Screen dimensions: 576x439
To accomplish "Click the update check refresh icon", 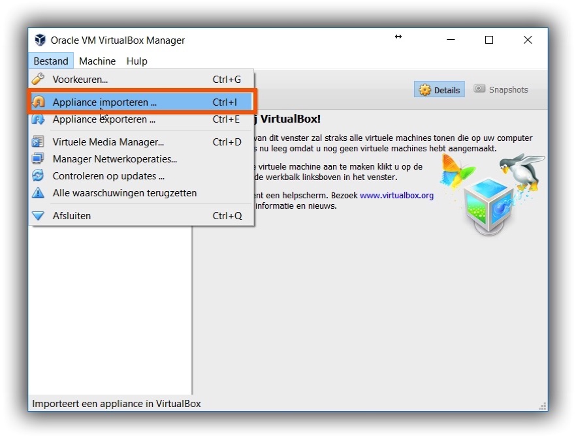I will click(38, 175).
